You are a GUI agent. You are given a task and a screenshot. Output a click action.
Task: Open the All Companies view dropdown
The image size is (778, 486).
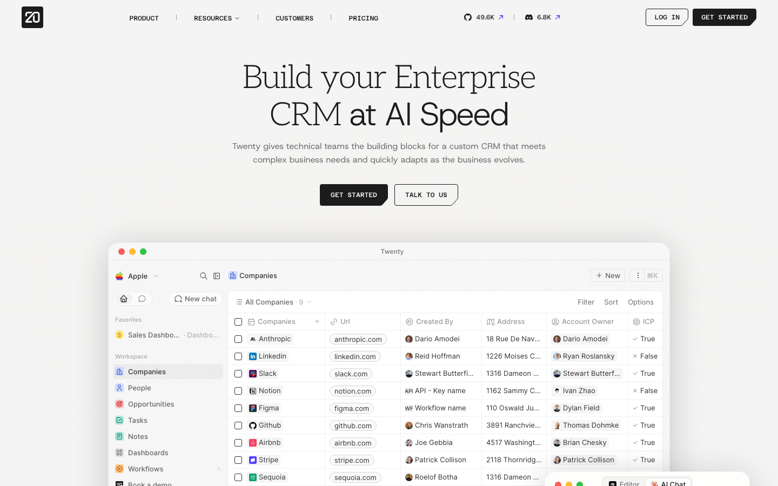pos(273,302)
